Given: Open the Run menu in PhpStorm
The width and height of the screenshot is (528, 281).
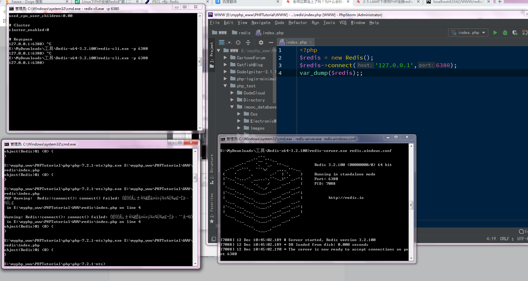Looking at the screenshot, I should tap(315, 23).
